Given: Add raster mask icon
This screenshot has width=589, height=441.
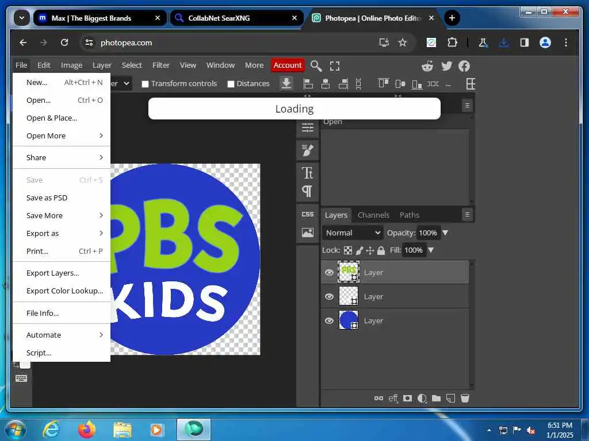Looking at the screenshot, I should point(407,399).
